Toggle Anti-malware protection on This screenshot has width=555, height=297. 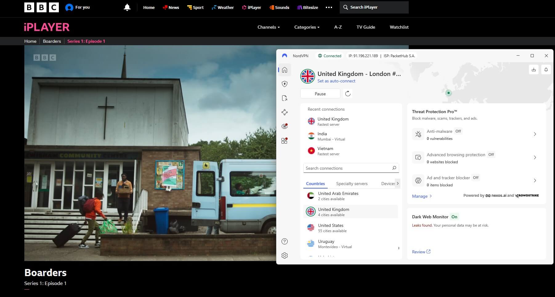pos(458,131)
